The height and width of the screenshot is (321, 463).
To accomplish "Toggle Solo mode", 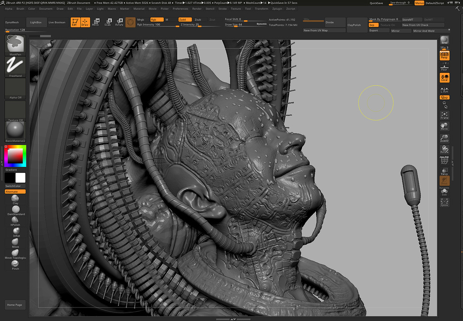I will [444, 192].
